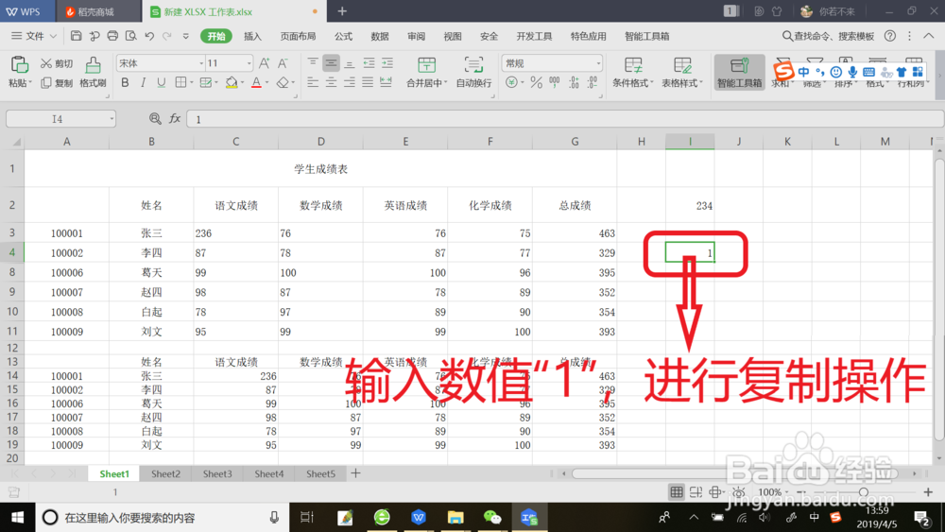Click the fill color bucket icon
Viewport: 945px width, 532px height.
point(231,82)
